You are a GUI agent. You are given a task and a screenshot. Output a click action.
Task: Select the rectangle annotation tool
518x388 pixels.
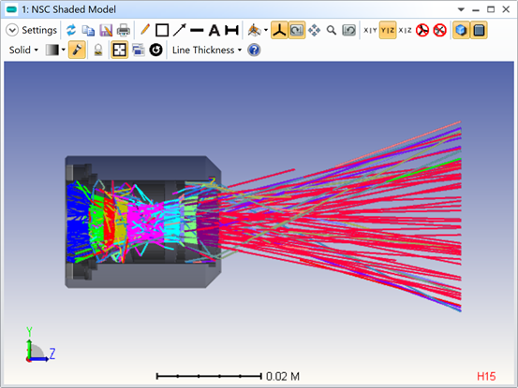coord(162,30)
